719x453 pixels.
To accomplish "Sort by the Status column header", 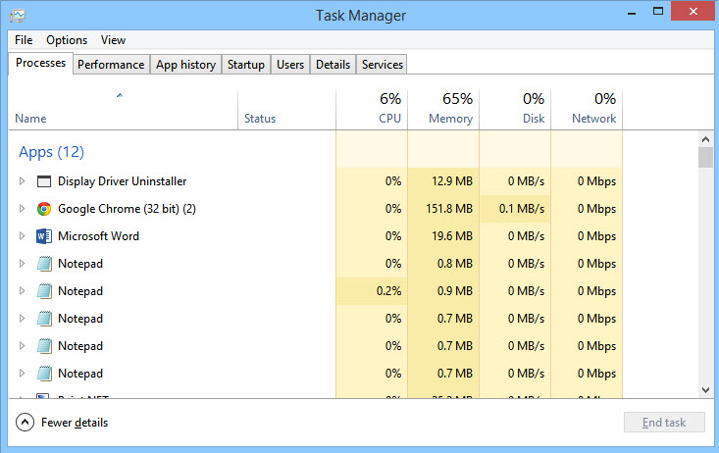I will pyautogui.click(x=286, y=110).
